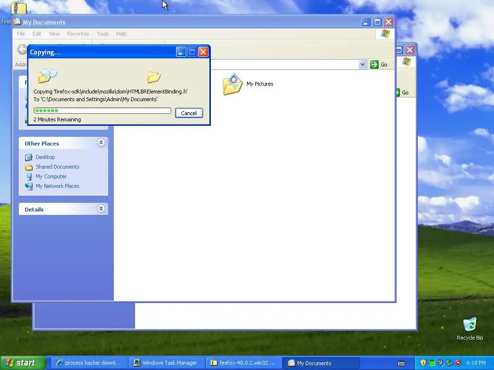The height and width of the screenshot is (370, 494).
Task: Minimize the My Documents window
Action: pyautogui.click(x=366, y=22)
